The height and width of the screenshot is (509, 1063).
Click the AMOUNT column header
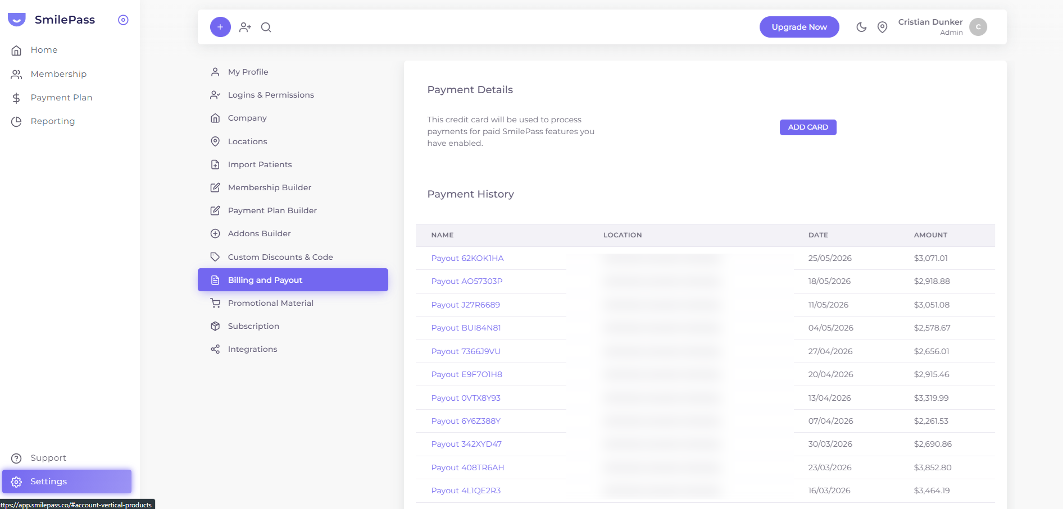click(x=930, y=235)
